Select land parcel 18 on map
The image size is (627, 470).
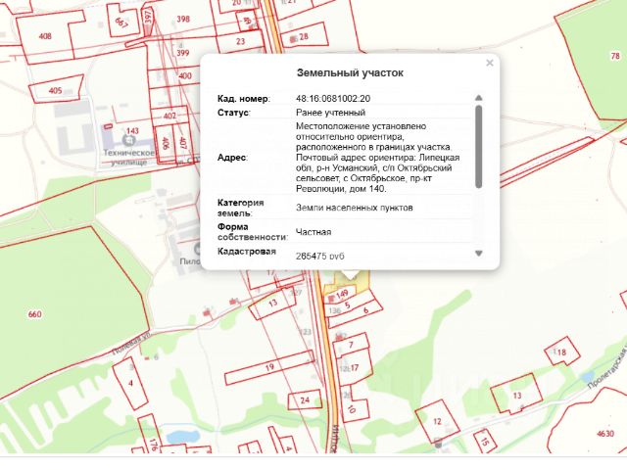coord(561,352)
